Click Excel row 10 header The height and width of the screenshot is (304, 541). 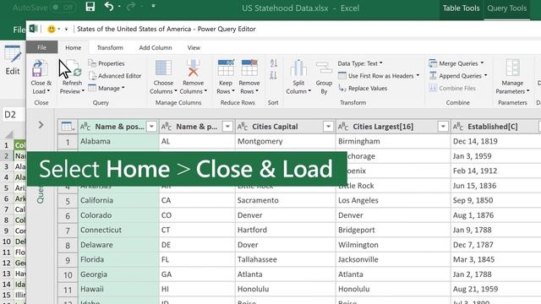pos(7,242)
